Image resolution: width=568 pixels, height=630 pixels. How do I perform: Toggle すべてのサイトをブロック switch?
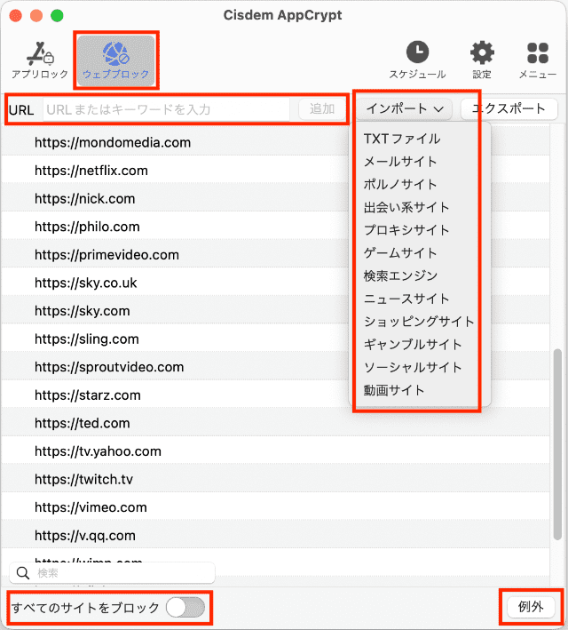pyautogui.click(x=185, y=607)
